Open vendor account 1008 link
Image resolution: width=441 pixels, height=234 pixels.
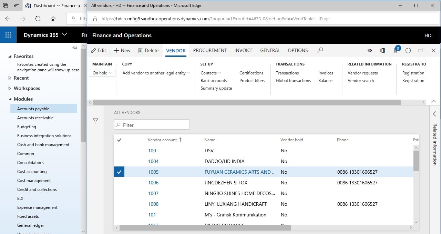click(x=153, y=204)
